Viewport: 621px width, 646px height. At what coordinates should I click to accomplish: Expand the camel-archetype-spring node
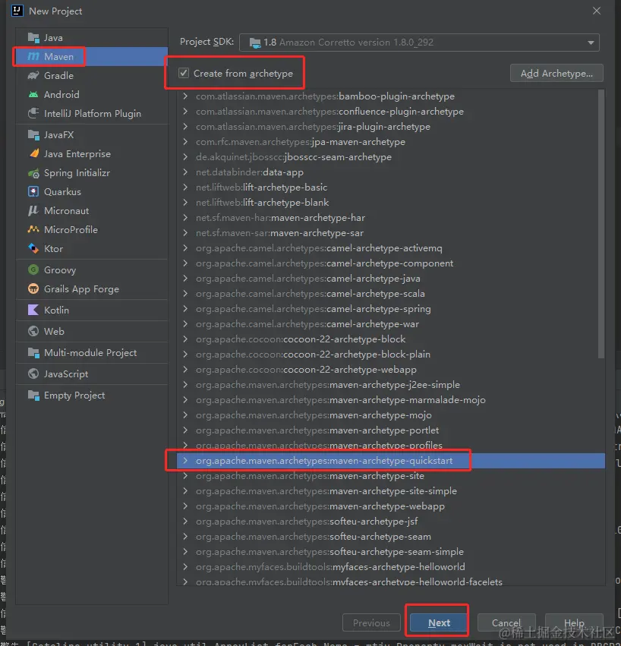coord(185,309)
